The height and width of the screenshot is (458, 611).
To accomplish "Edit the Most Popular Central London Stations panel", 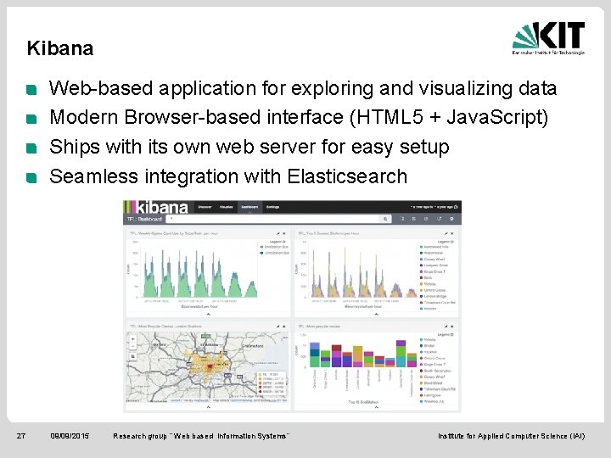I will point(277,327).
